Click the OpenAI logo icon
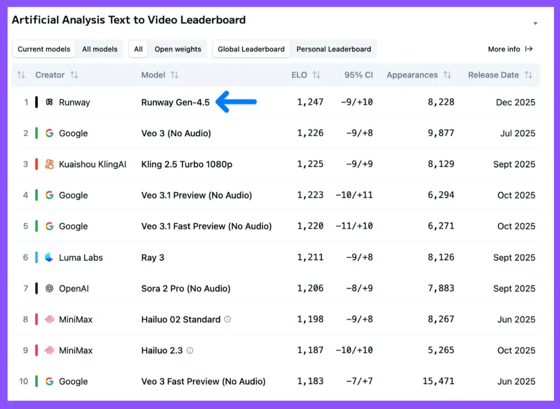560x409 pixels. coord(50,289)
